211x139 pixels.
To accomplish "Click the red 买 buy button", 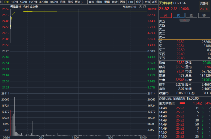I will click(x=166, y=15).
